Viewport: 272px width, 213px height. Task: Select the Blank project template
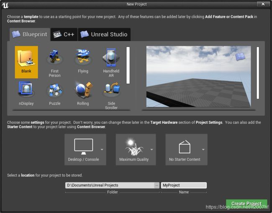coord(26,62)
